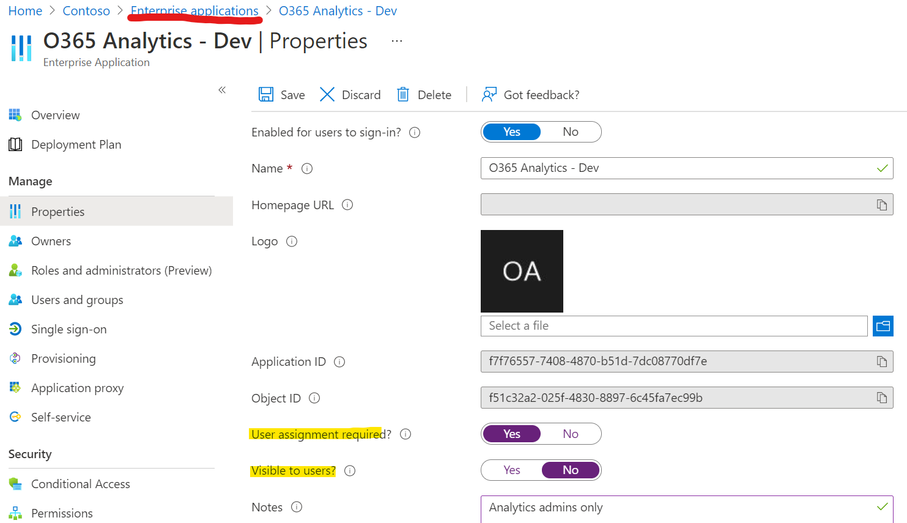The image size is (907, 523).
Task: Click the OA logo thumbnail
Action: pyautogui.click(x=522, y=271)
